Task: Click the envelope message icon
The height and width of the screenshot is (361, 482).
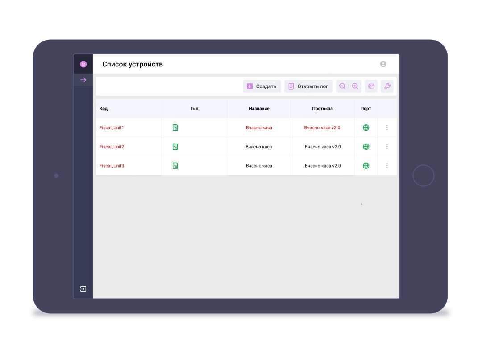Action: (371, 86)
